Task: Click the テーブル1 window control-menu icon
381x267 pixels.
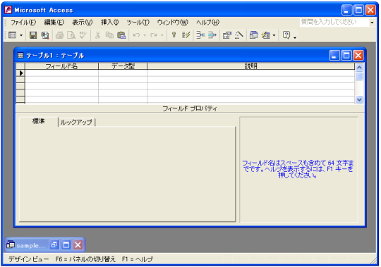Action: point(20,56)
